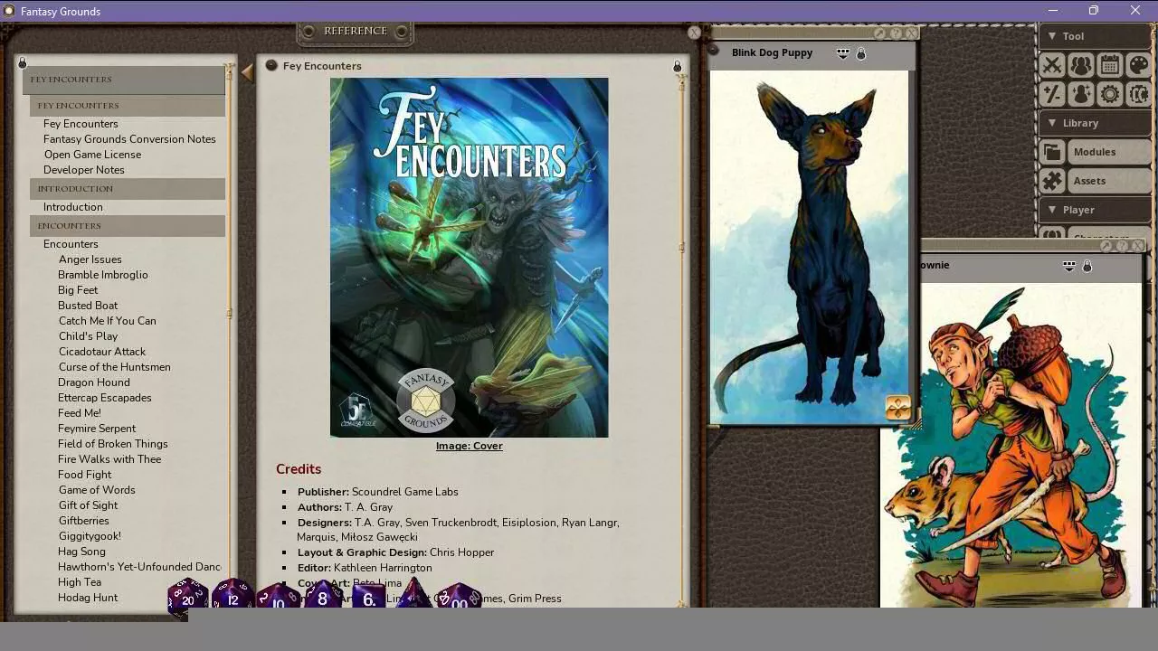The width and height of the screenshot is (1158, 651).
Task: Click the Assets puzzle-piece icon
Action: [1052, 181]
